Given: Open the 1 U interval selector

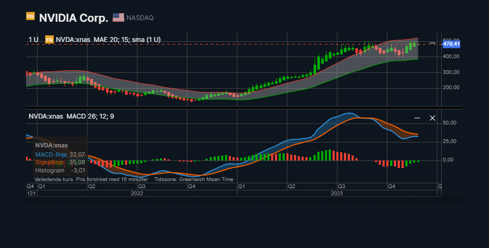Looking at the screenshot, I should [33, 40].
